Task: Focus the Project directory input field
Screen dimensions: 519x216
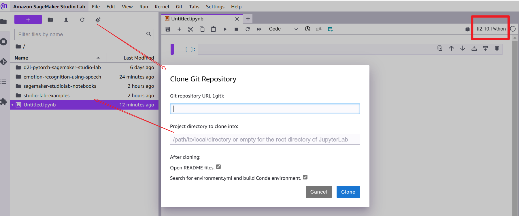Action: (x=265, y=139)
